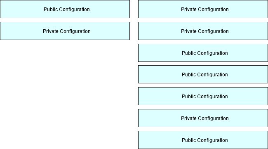Pick Private Configuration between Public boxes on right
Image resolution: width=268 pixels, height=149 pixels.
click(x=203, y=118)
